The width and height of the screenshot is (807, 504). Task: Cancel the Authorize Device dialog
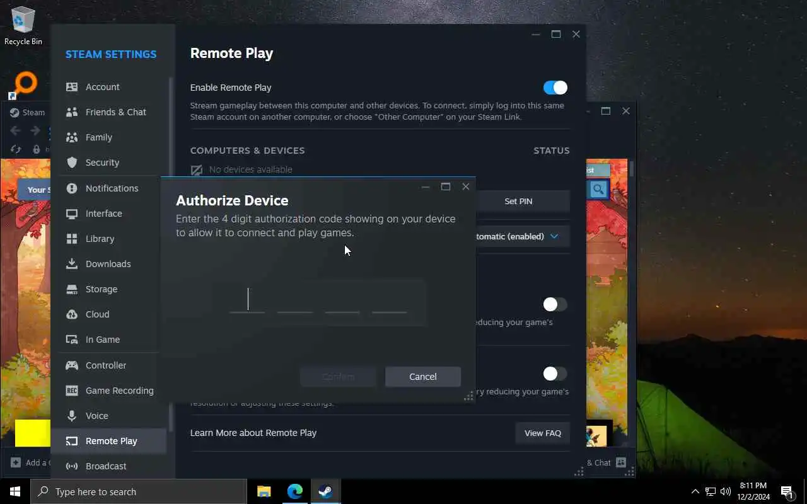coord(423,377)
